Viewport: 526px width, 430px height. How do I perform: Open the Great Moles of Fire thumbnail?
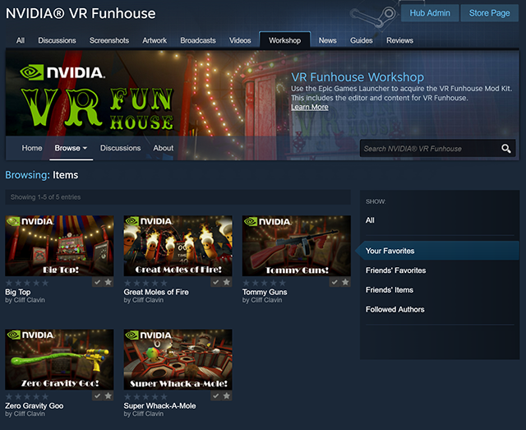[x=178, y=246]
